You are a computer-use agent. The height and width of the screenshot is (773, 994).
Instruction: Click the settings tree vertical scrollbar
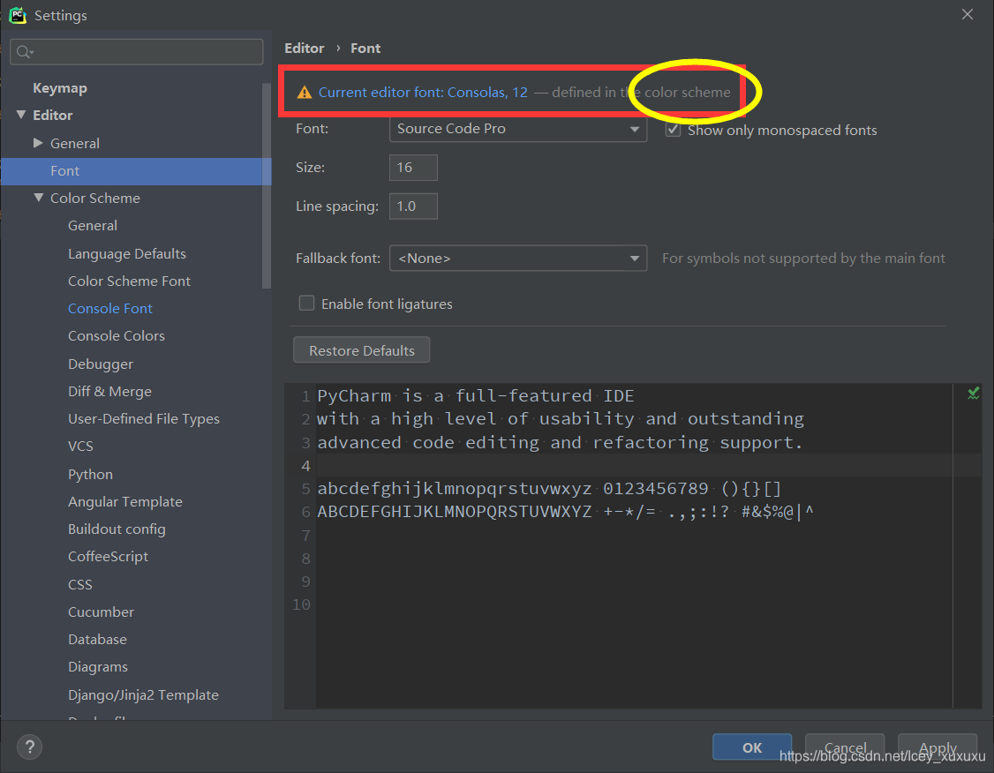tap(267, 186)
